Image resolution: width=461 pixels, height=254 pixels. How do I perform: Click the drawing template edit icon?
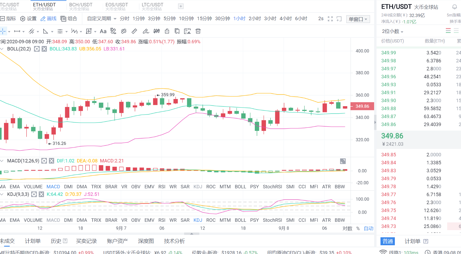(187, 31)
